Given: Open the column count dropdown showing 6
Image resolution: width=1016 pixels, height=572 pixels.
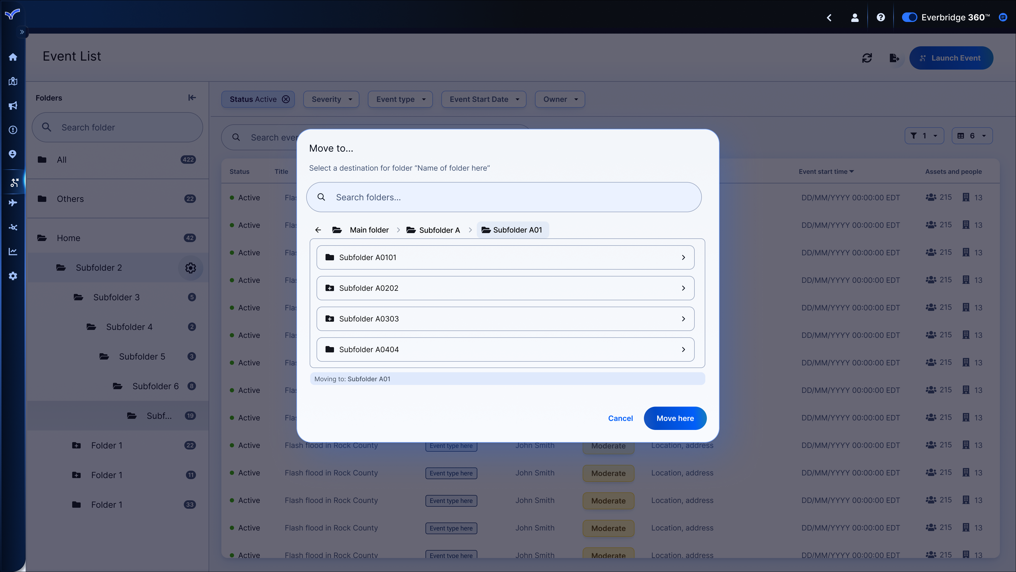Looking at the screenshot, I should point(972,136).
